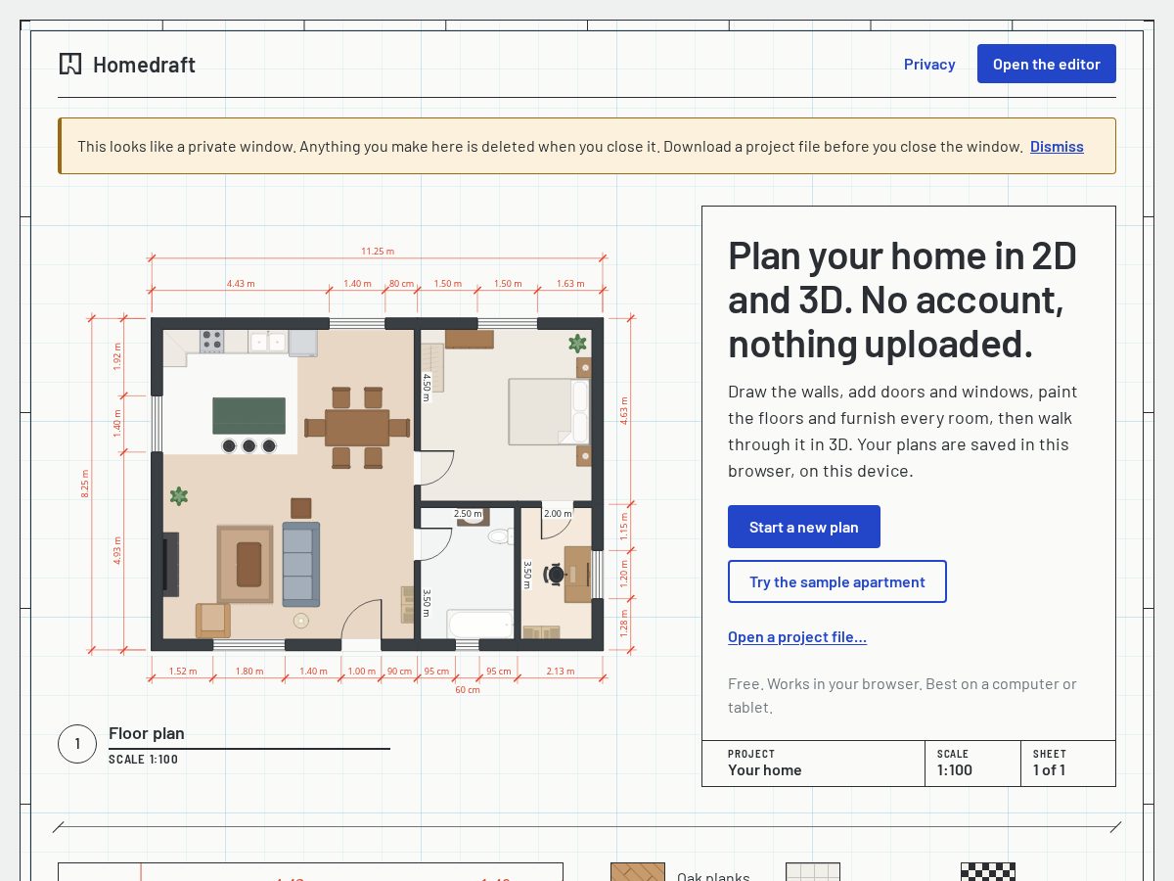Image resolution: width=1174 pixels, height=881 pixels.
Task: Click the SHEET 1 of 1 title block cell
Action: (1068, 764)
